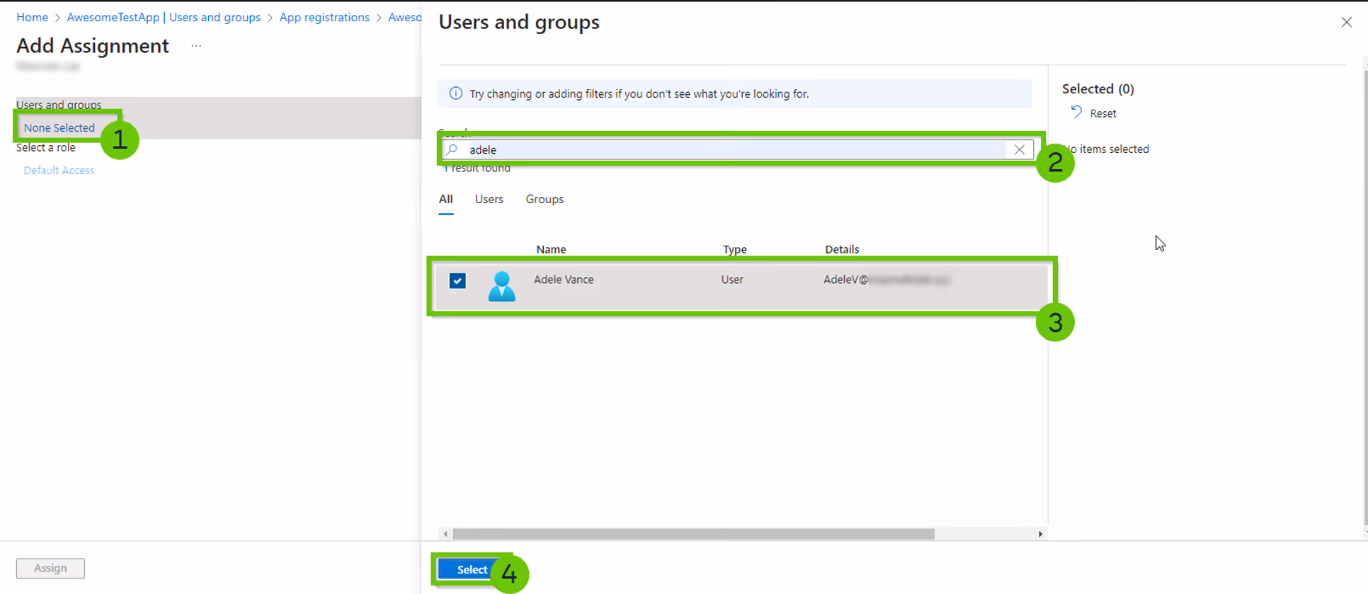Click the Aweso truncated breadcrumb link
This screenshot has height=594, width=1368.
click(404, 17)
